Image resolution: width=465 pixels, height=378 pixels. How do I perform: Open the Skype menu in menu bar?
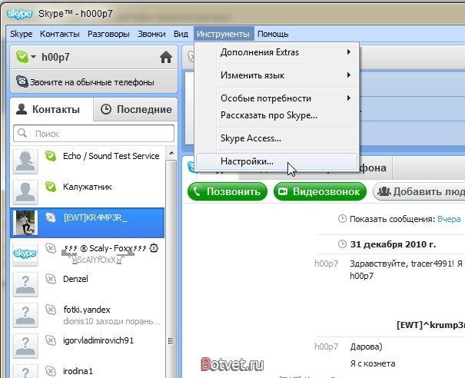click(21, 34)
